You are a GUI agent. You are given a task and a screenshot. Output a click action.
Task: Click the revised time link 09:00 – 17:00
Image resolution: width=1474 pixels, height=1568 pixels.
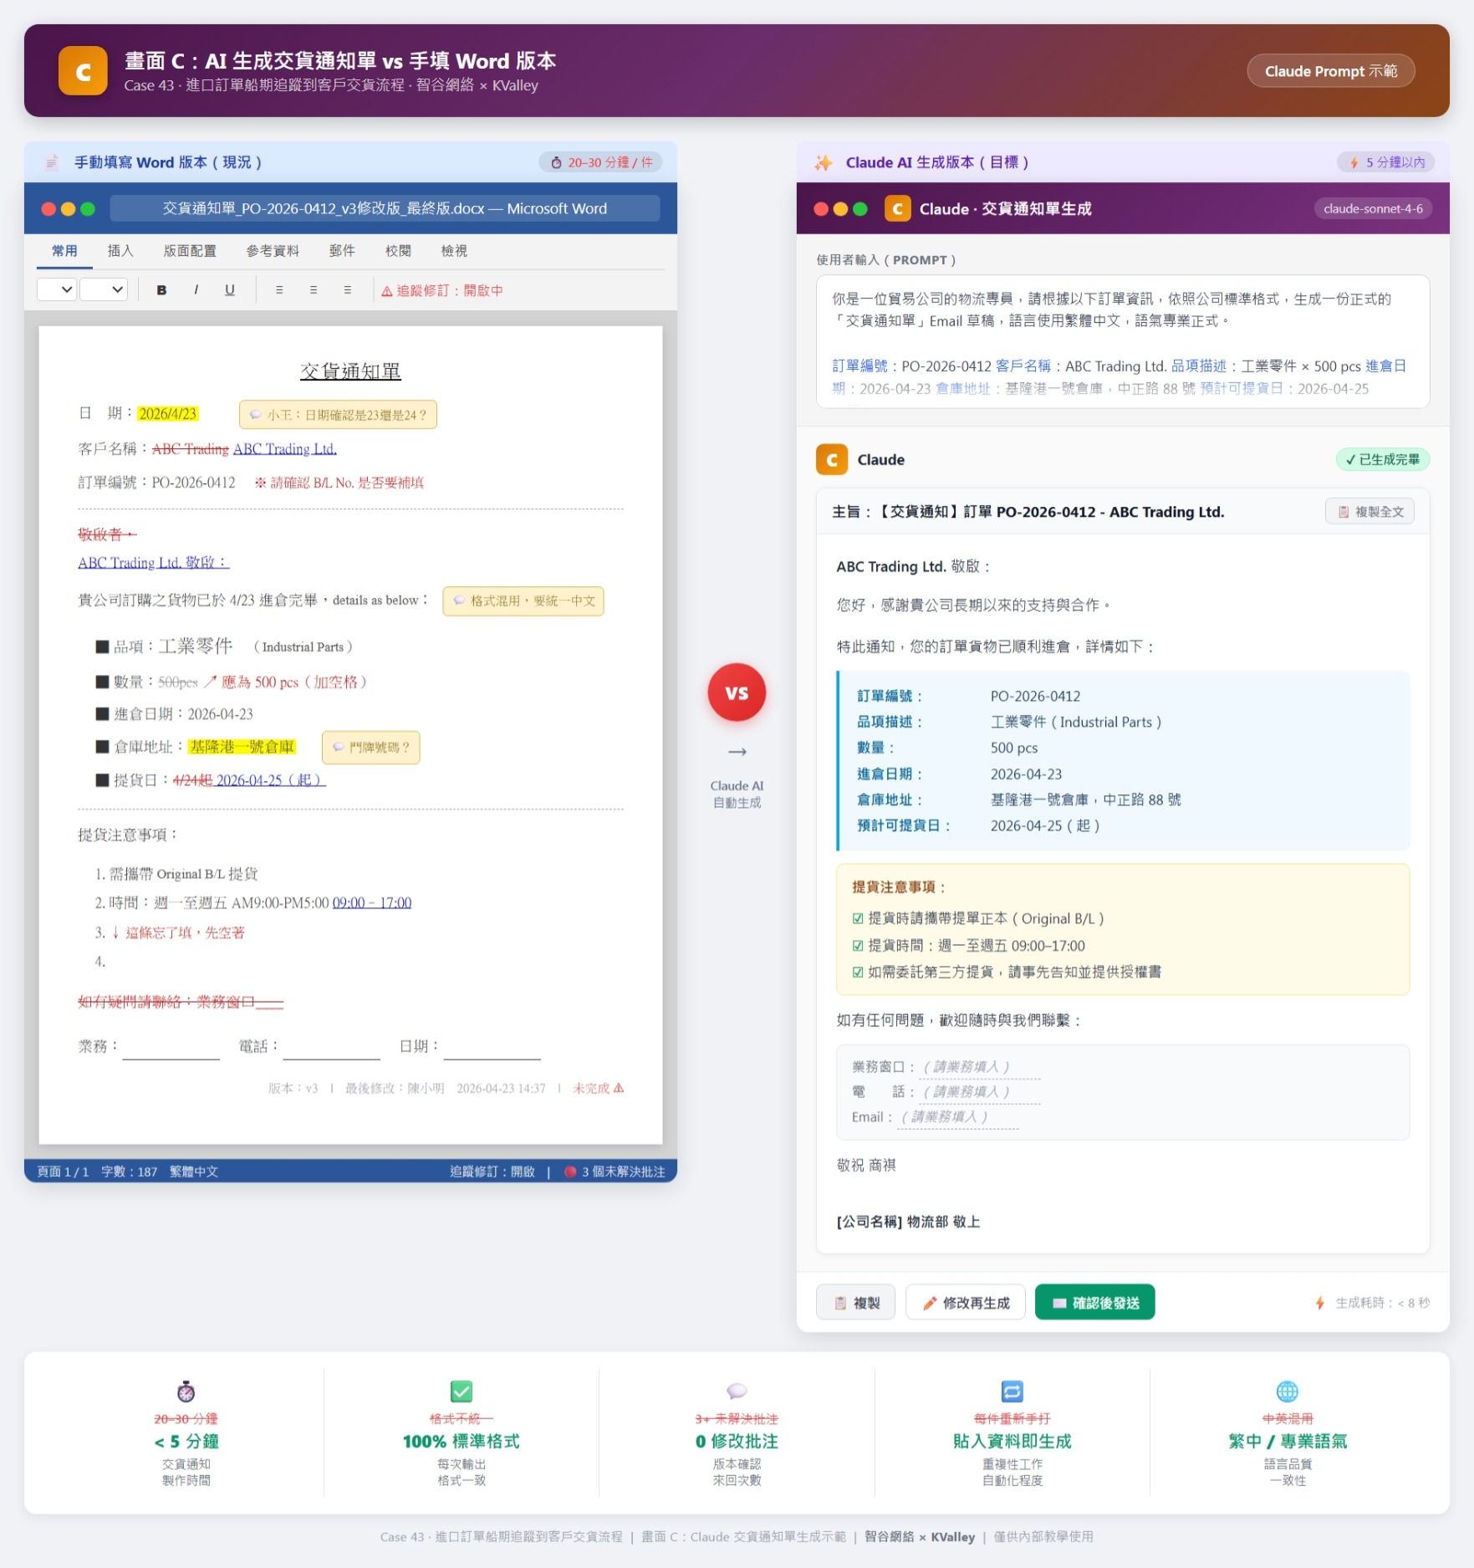pos(372,902)
